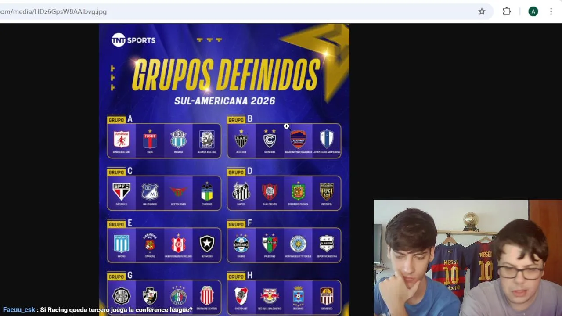The height and width of the screenshot is (316, 562).
Task: Click the O'Higgins crest in Grupo C
Action: click(207, 191)
